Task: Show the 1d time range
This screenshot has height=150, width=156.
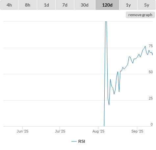Action: 46,5
